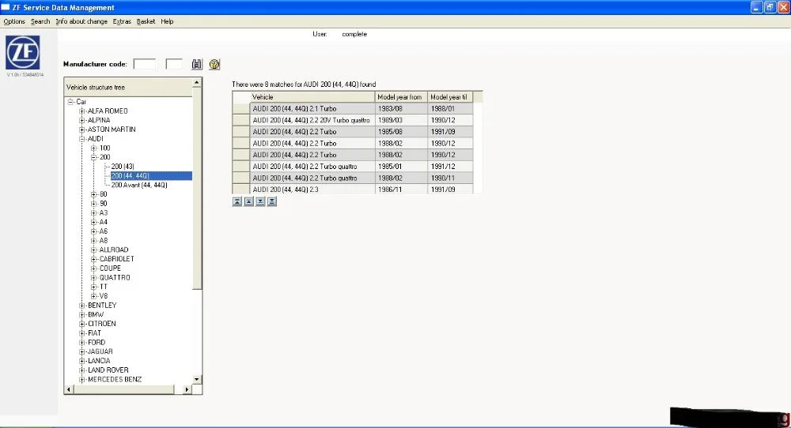Viewport: 791px width, 428px height.
Task: Expand the ALPINA node
Action: (81, 120)
